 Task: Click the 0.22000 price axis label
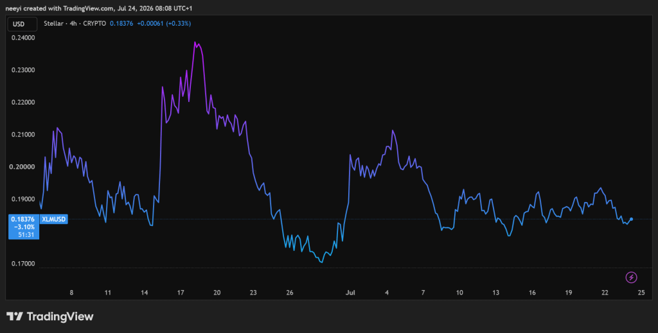tap(23, 102)
